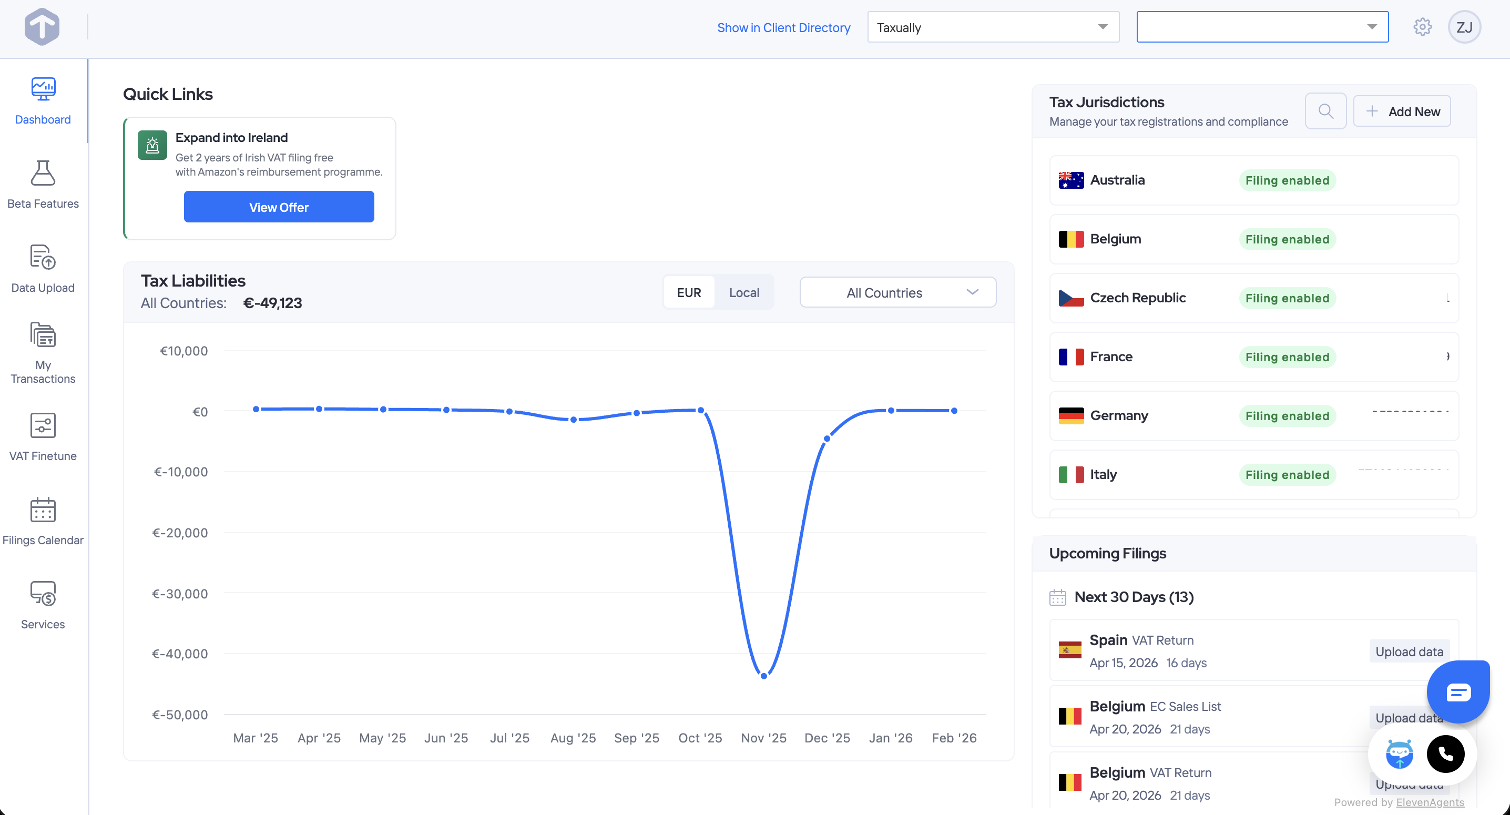The width and height of the screenshot is (1510, 815).
Task: Open the VAT Finetune tool
Action: click(43, 437)
